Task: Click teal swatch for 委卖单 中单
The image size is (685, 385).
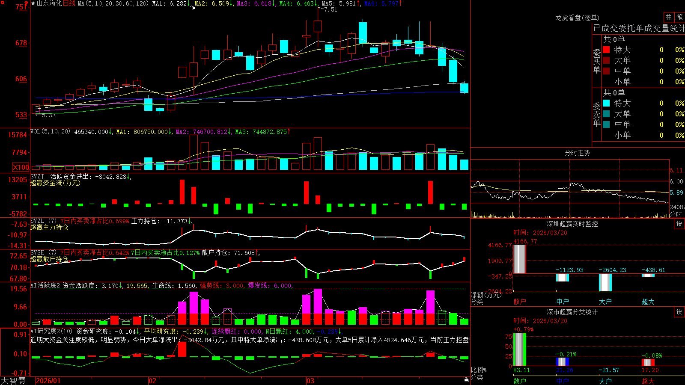Action: click(606, 124)
